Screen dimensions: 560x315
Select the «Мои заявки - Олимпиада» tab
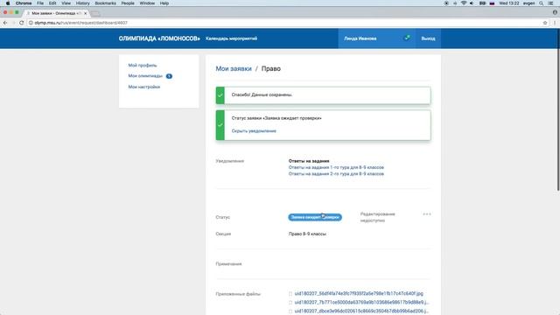point(56,13)
